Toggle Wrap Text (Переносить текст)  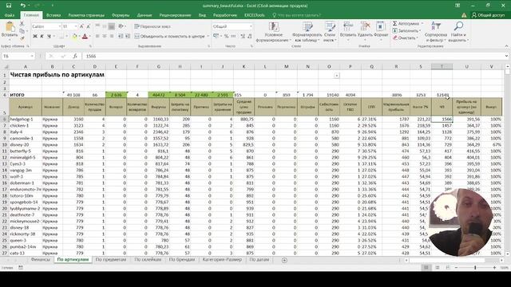point(153,26)
